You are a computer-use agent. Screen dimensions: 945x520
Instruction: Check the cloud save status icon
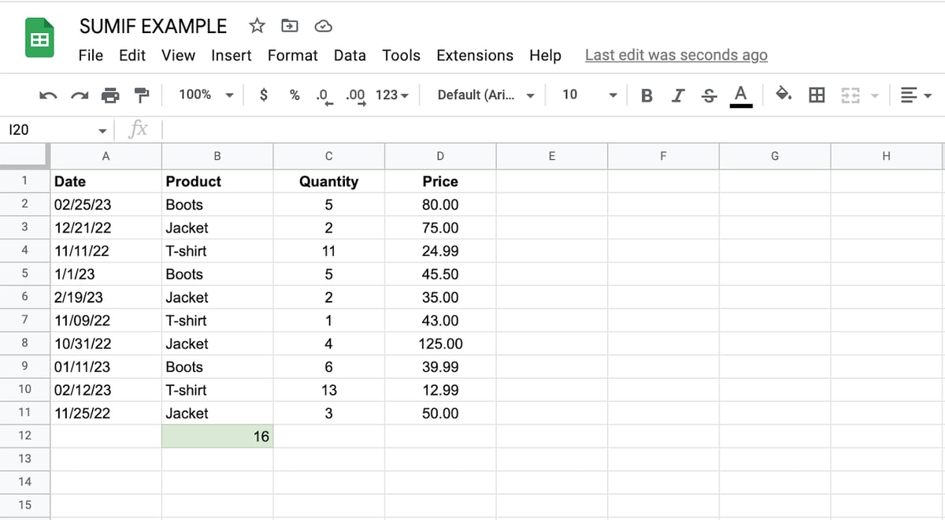pyautogui.click(x=323, y=26)
